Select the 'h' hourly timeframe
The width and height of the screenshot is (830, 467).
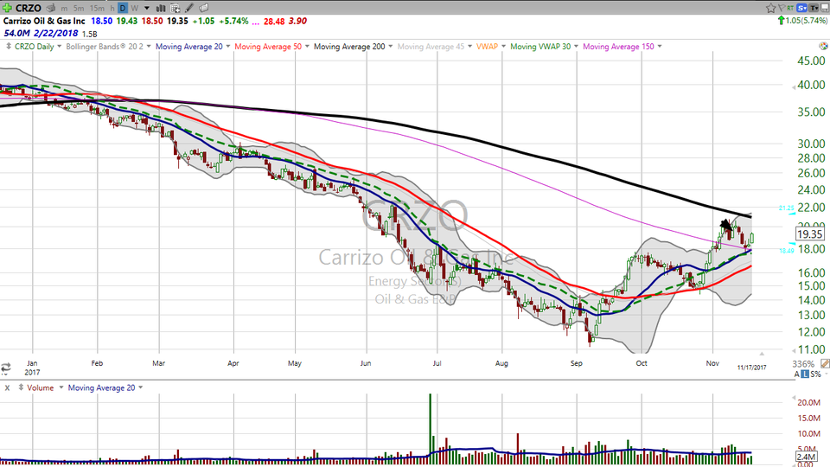pyautogui.click(x=112, y=9)
